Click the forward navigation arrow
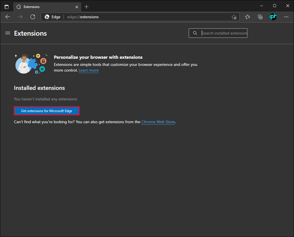The image size is (294, 237). 20,17
